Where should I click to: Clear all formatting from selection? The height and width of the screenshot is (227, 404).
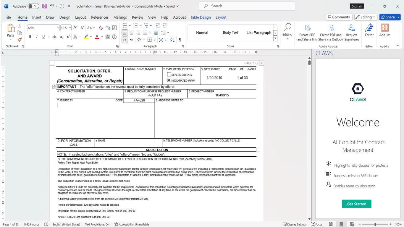[x=101, y=28]
